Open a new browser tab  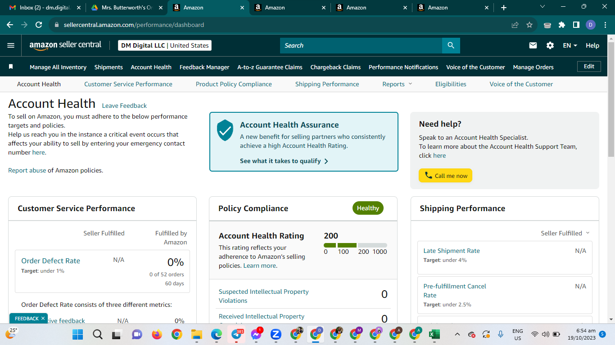point(504,8)
